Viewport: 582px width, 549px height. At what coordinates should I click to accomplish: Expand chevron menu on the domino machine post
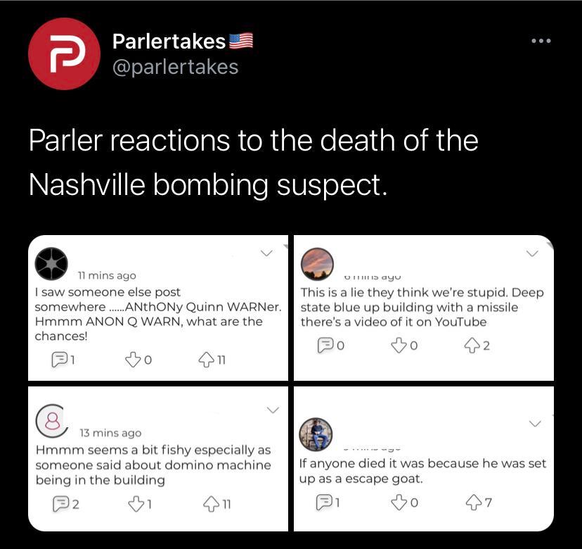click(x=273, y=410)
